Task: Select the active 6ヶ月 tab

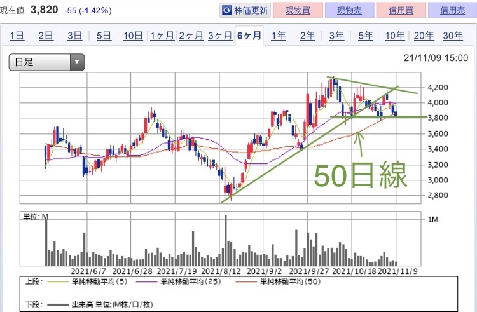Action: pos(249,36)
